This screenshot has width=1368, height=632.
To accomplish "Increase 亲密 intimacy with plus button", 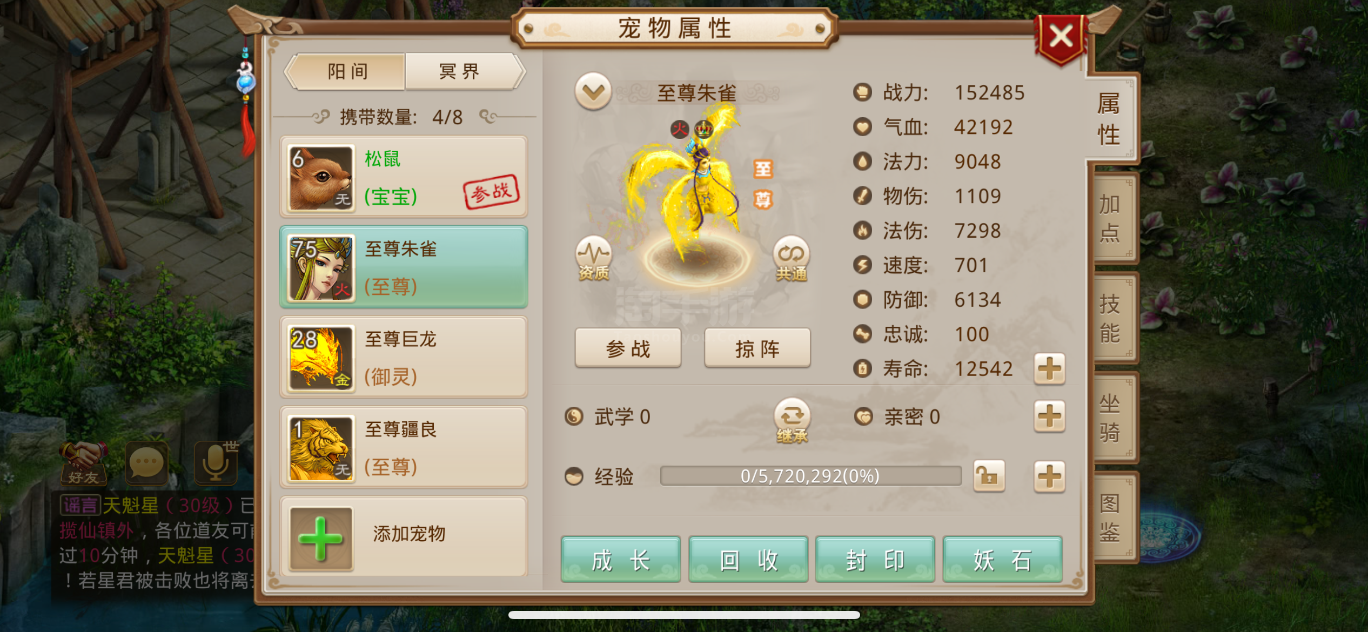I will tap(1049, 416).
